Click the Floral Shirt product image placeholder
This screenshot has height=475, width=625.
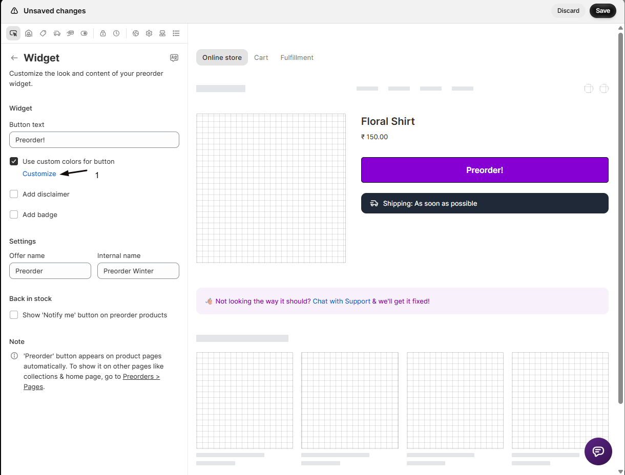(x=271, y=188)
